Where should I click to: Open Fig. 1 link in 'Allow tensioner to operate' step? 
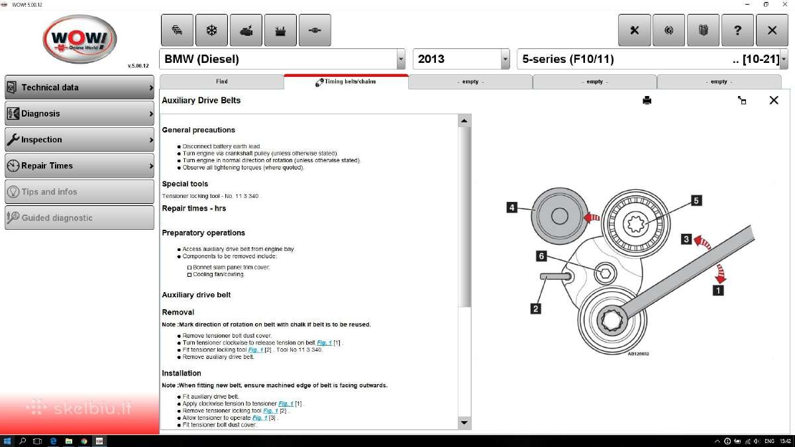coord(260,418)
